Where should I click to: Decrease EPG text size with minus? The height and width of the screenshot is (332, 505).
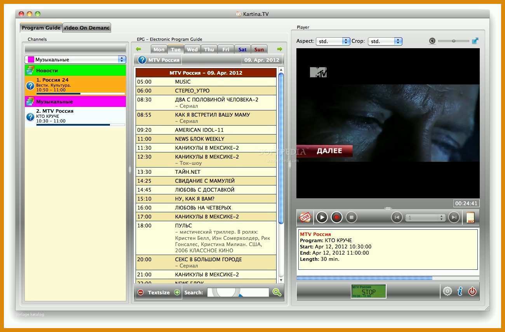coord(141,292)
